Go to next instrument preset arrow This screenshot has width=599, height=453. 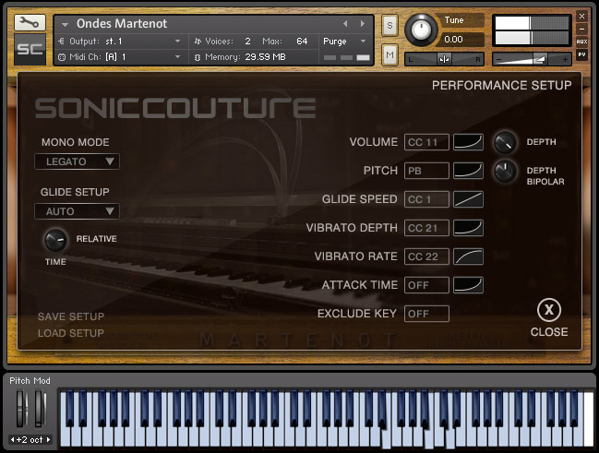click(362, 24)
